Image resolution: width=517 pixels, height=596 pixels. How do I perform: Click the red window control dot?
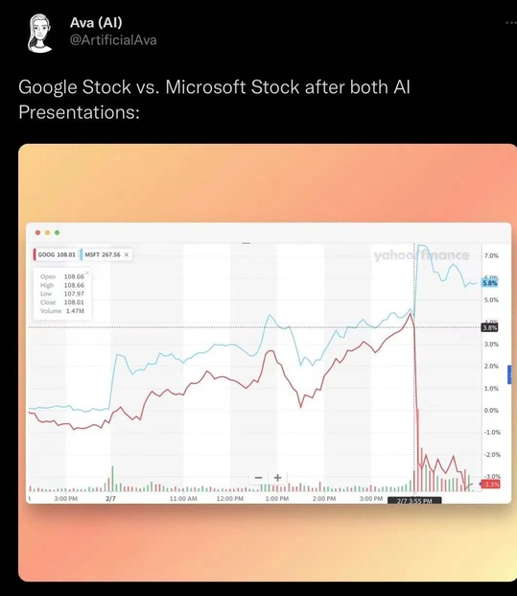pos(37,232)
